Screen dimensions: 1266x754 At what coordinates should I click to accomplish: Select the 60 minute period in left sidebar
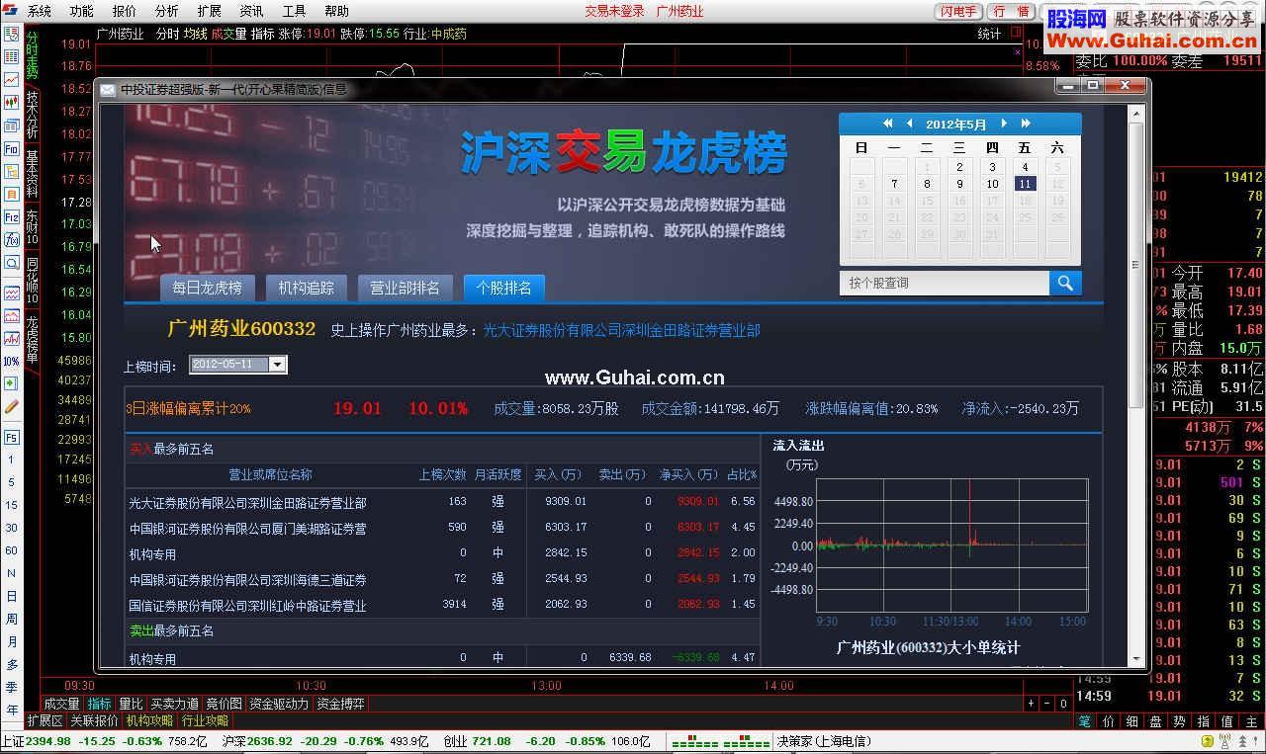(x=12, y=550)
